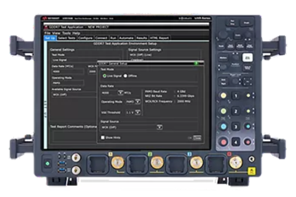Click the 2000 MHz frequency value
Image resolution: width=296 pixels, height=197 pixels.
(184, 101)
